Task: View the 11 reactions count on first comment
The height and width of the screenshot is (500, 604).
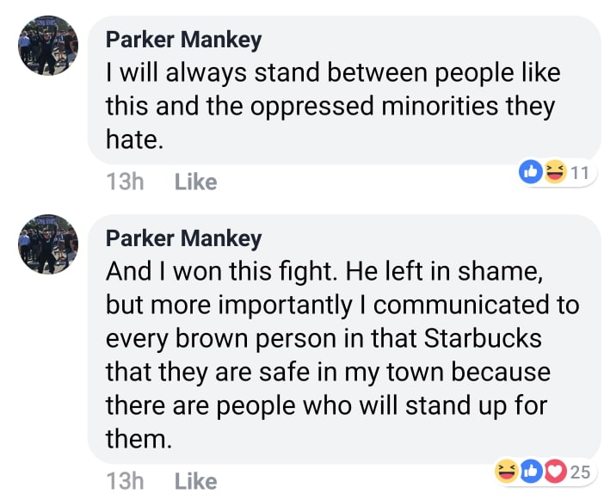Action: [579, 172]
